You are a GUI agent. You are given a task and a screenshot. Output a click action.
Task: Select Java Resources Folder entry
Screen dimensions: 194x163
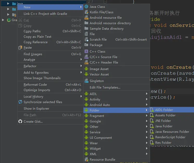click(x=172, y=132)
